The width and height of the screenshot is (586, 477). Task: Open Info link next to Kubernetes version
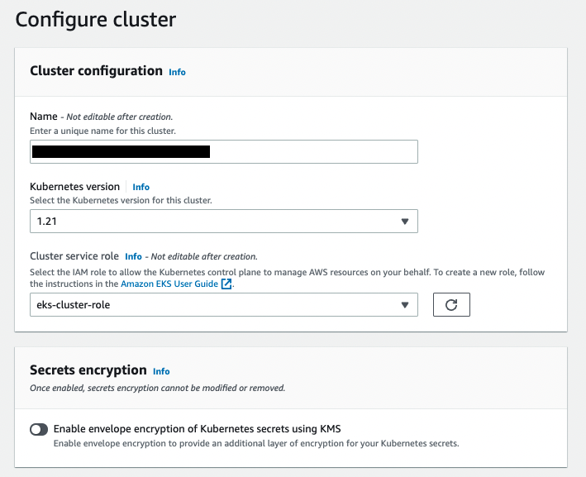coord(141,187)
